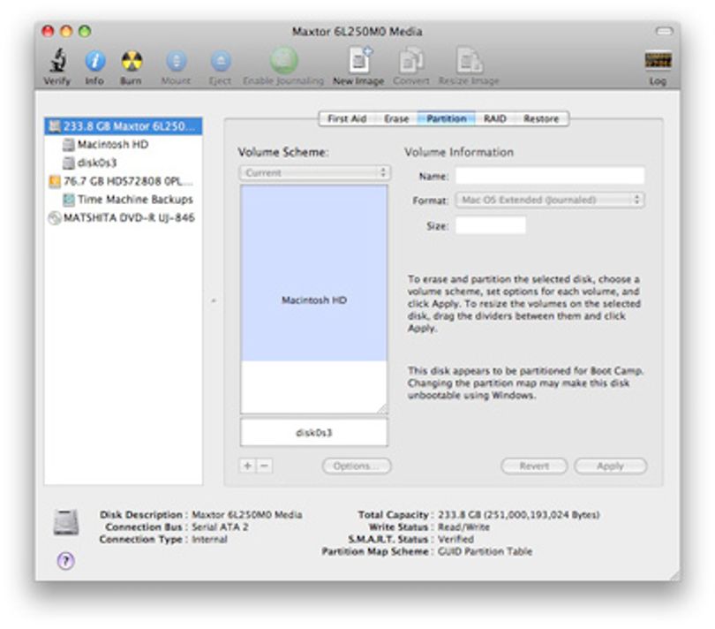Expand the Format Mac OS Extended dropdown
This screenshot has height=629, width=715.
[550, 200]
